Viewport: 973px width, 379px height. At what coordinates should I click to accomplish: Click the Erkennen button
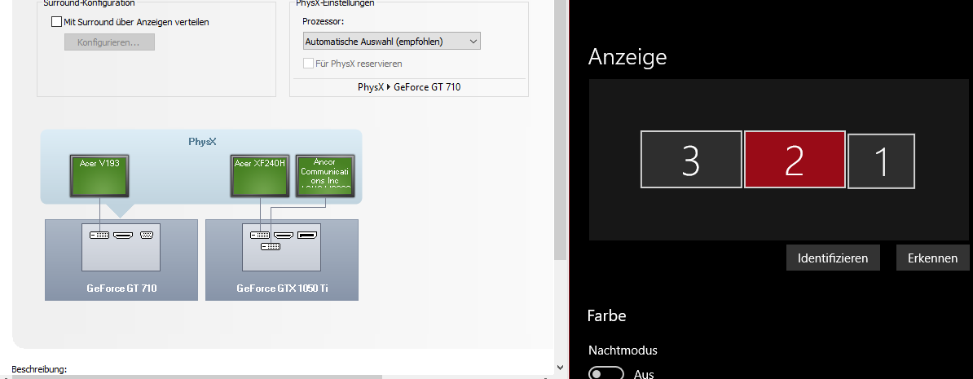point(933,258)
